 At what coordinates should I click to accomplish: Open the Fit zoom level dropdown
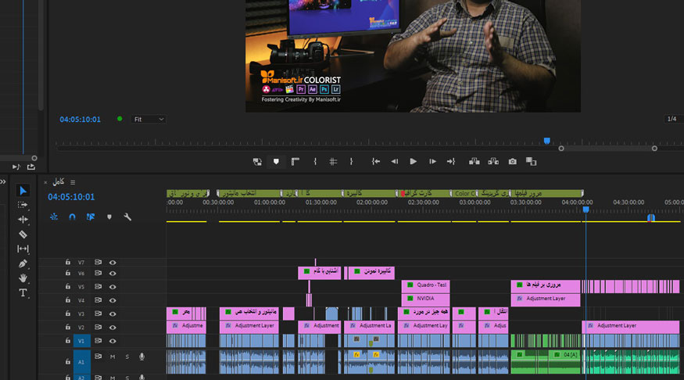[x=148, y=120]
